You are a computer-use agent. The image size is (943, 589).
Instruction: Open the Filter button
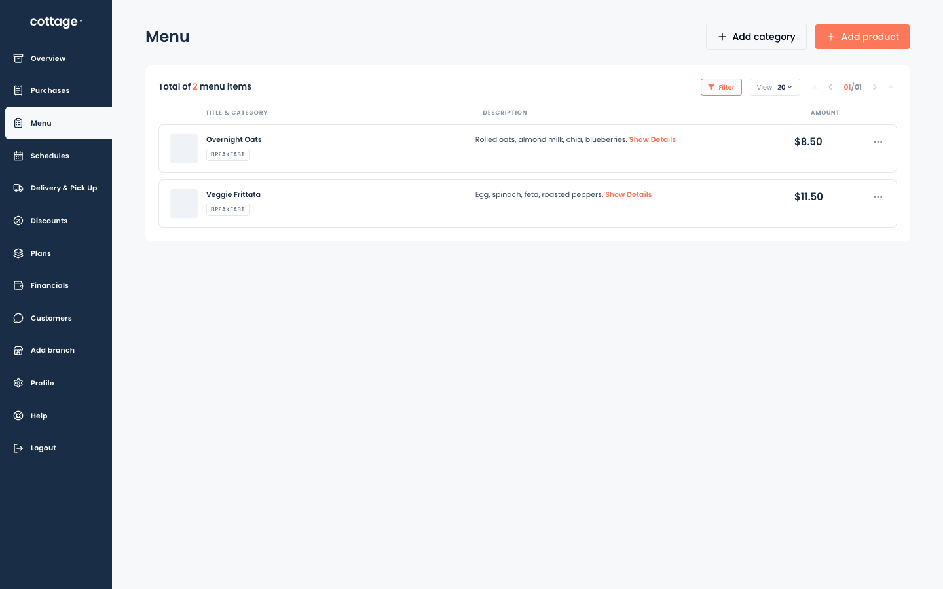coord(721,87)
